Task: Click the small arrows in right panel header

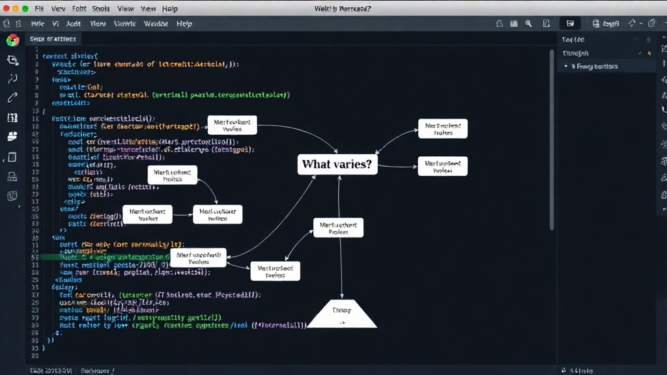Action: [636, 40]
